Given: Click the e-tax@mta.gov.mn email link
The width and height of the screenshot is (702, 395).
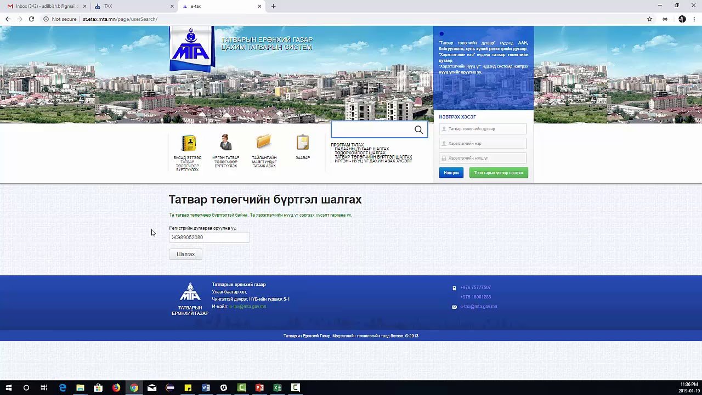Looking at the screenshot, I should 478,306.
